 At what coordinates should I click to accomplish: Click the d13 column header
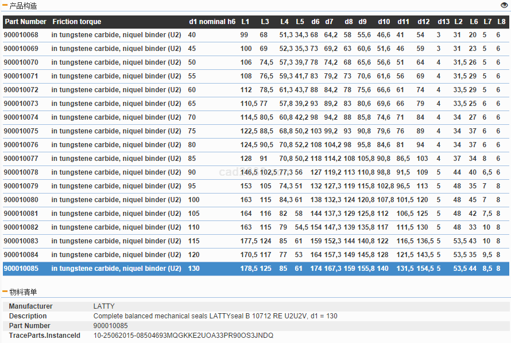tap(443, 22)
